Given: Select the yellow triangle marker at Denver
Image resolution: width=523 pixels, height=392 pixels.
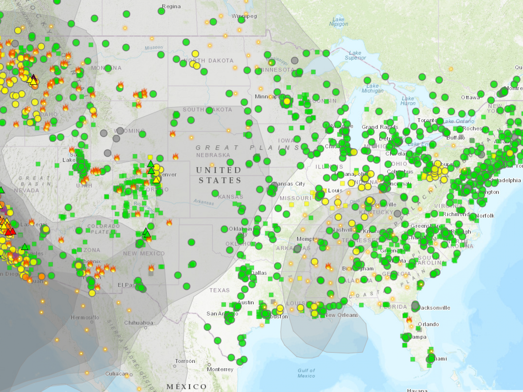Looking at the screenshot, I should [156, 180].
